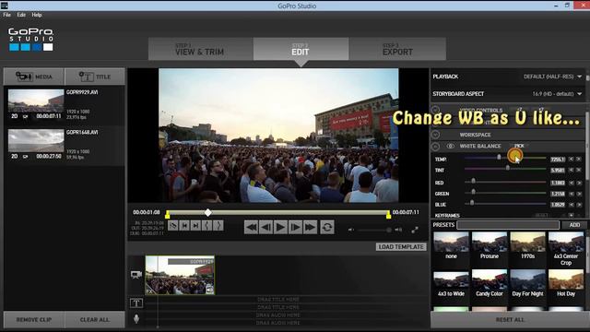Click the RED value field

click(x=558, y=183)
